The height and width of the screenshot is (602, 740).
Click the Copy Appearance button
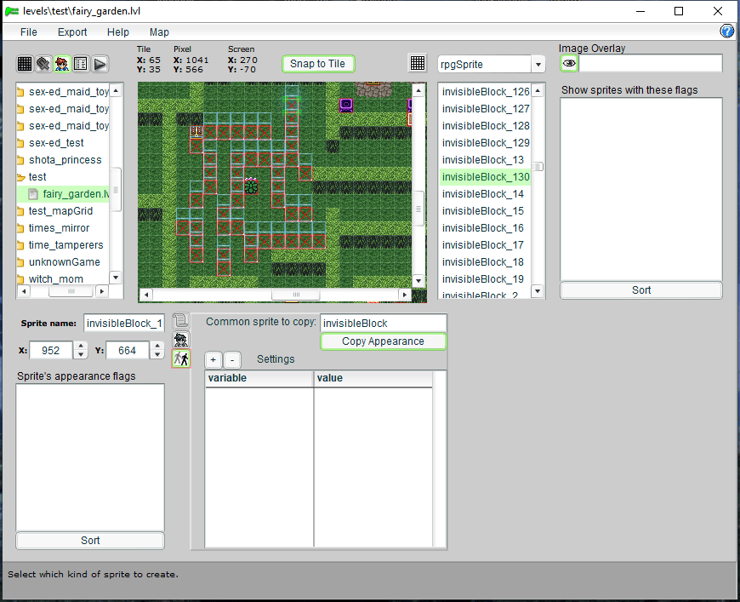383,341
